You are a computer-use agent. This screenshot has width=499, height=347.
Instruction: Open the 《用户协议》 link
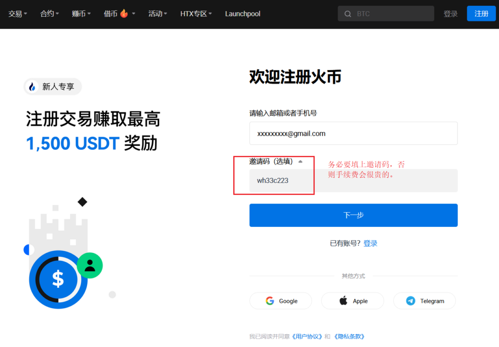coord(307,336)
